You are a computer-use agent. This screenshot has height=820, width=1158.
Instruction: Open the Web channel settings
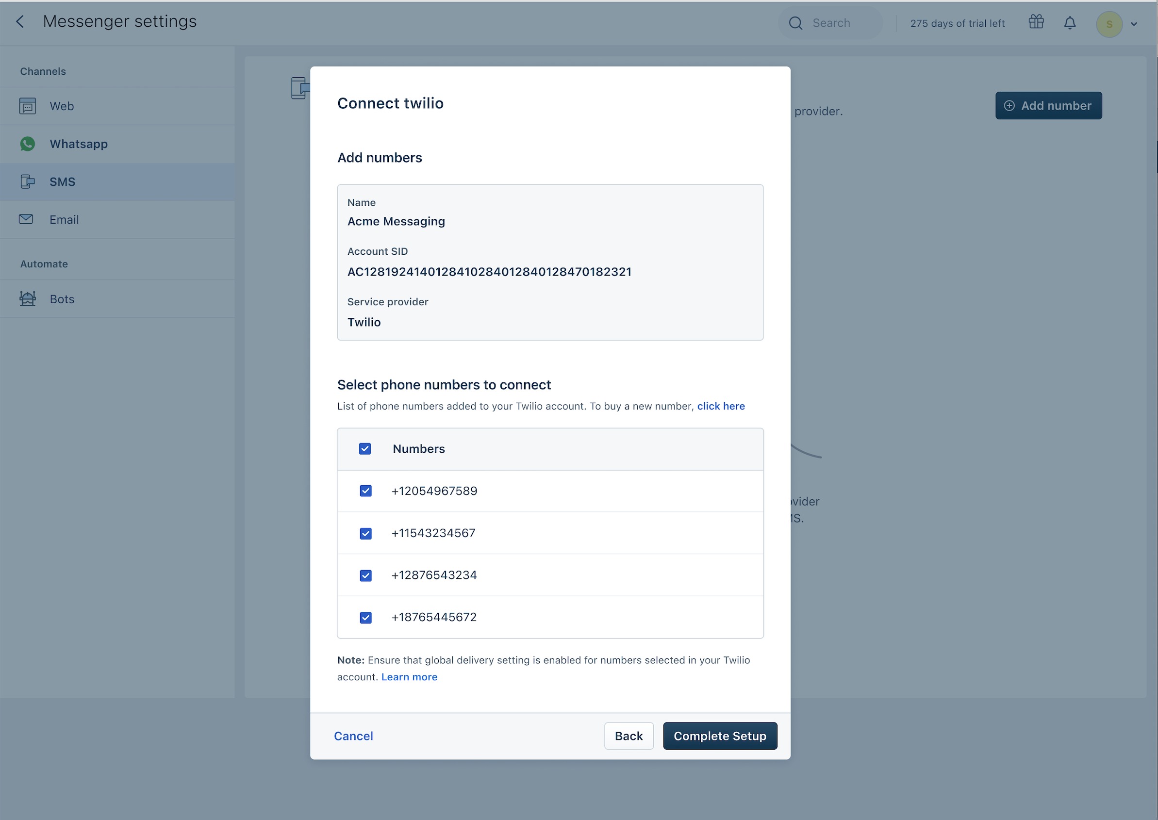pyautogui.click(x=117, y=106)
